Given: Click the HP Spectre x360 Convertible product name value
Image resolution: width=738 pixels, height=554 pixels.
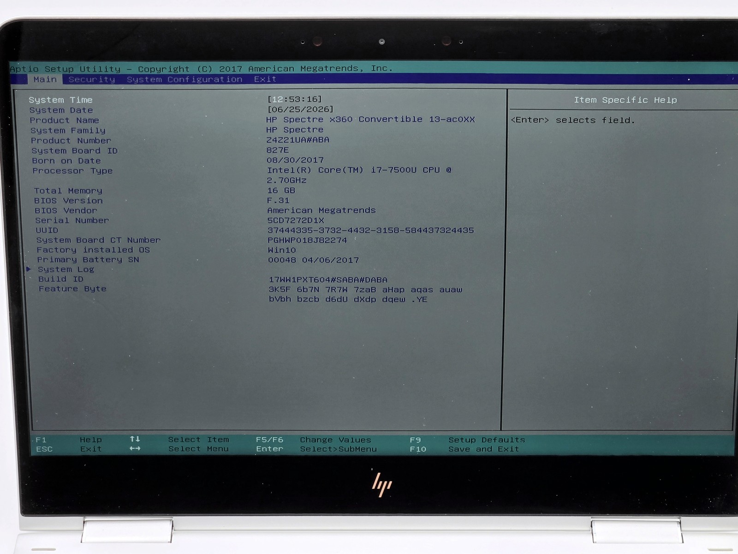Looking at the screenshot, I should 370,120.
